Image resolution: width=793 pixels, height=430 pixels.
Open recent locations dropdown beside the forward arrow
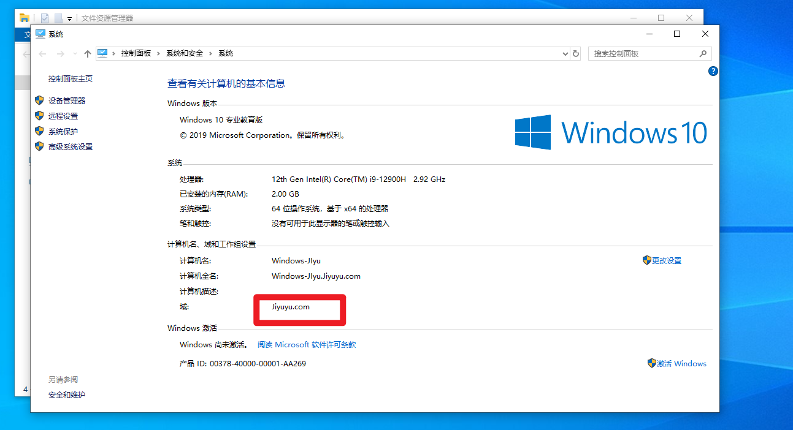coord(75,54)
